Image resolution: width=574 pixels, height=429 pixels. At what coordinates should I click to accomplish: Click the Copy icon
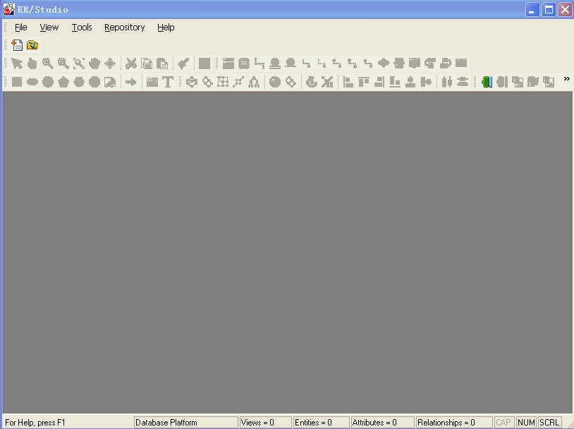click(147, 64)
